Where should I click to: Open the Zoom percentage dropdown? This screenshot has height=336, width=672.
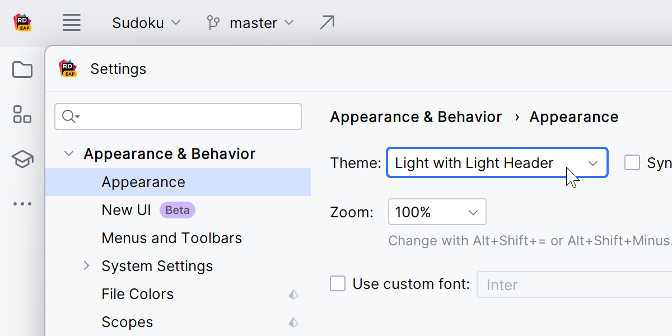click(x=437, y=212)
